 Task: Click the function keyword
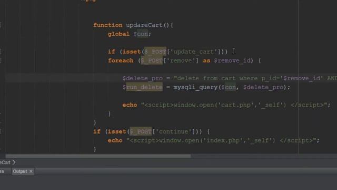coord(107,25)
